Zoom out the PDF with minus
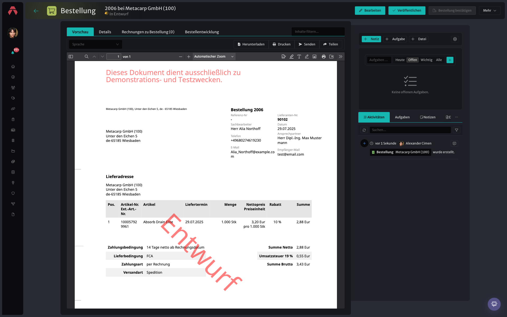The width and height of the screenshot is (507, 317). pyautogui.click(x=181, y=57)
